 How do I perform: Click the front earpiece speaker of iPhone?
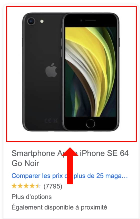pos(90,20)
